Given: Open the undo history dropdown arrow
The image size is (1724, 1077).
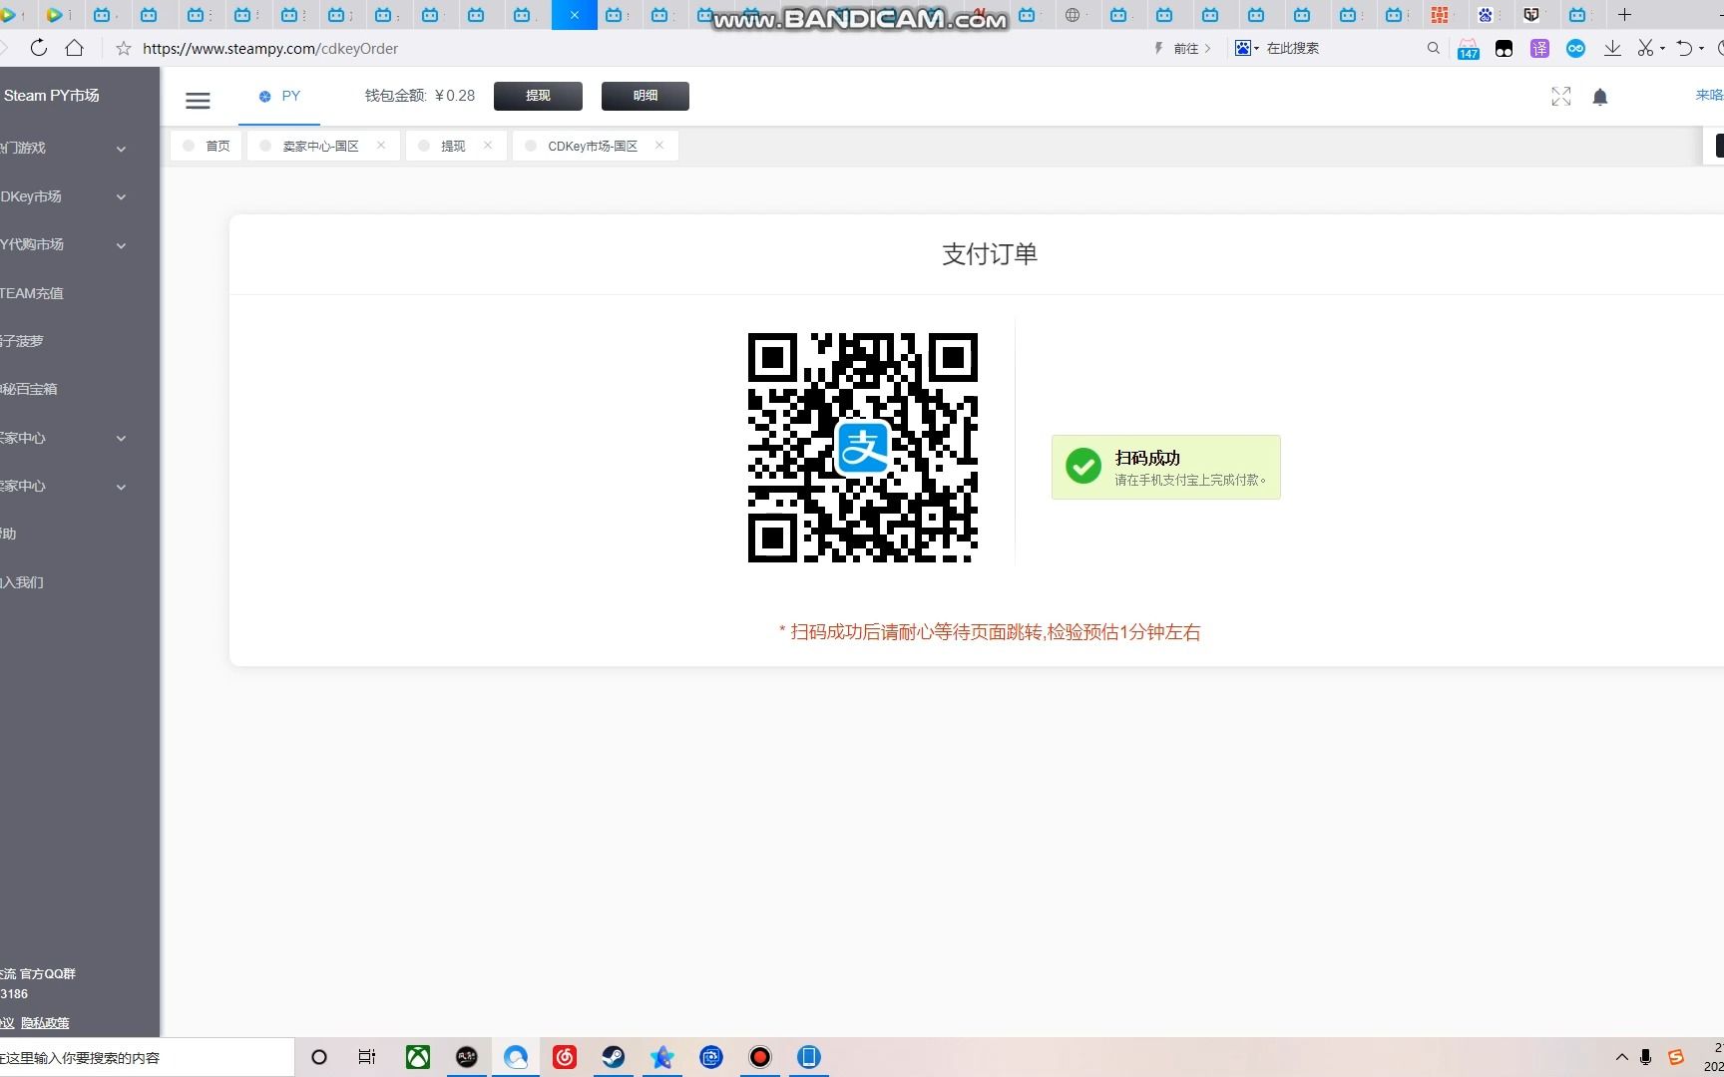Looking at the screenshot, I should point(1701,49).
